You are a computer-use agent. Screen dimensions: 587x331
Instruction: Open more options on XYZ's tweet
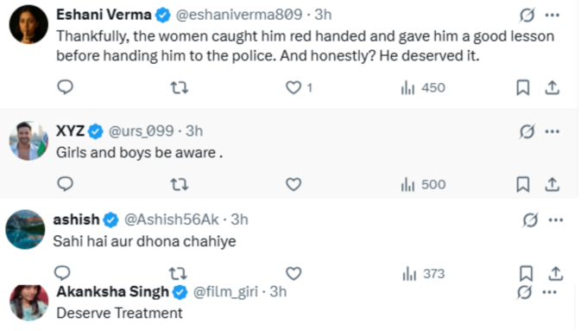tap(552, 131)
